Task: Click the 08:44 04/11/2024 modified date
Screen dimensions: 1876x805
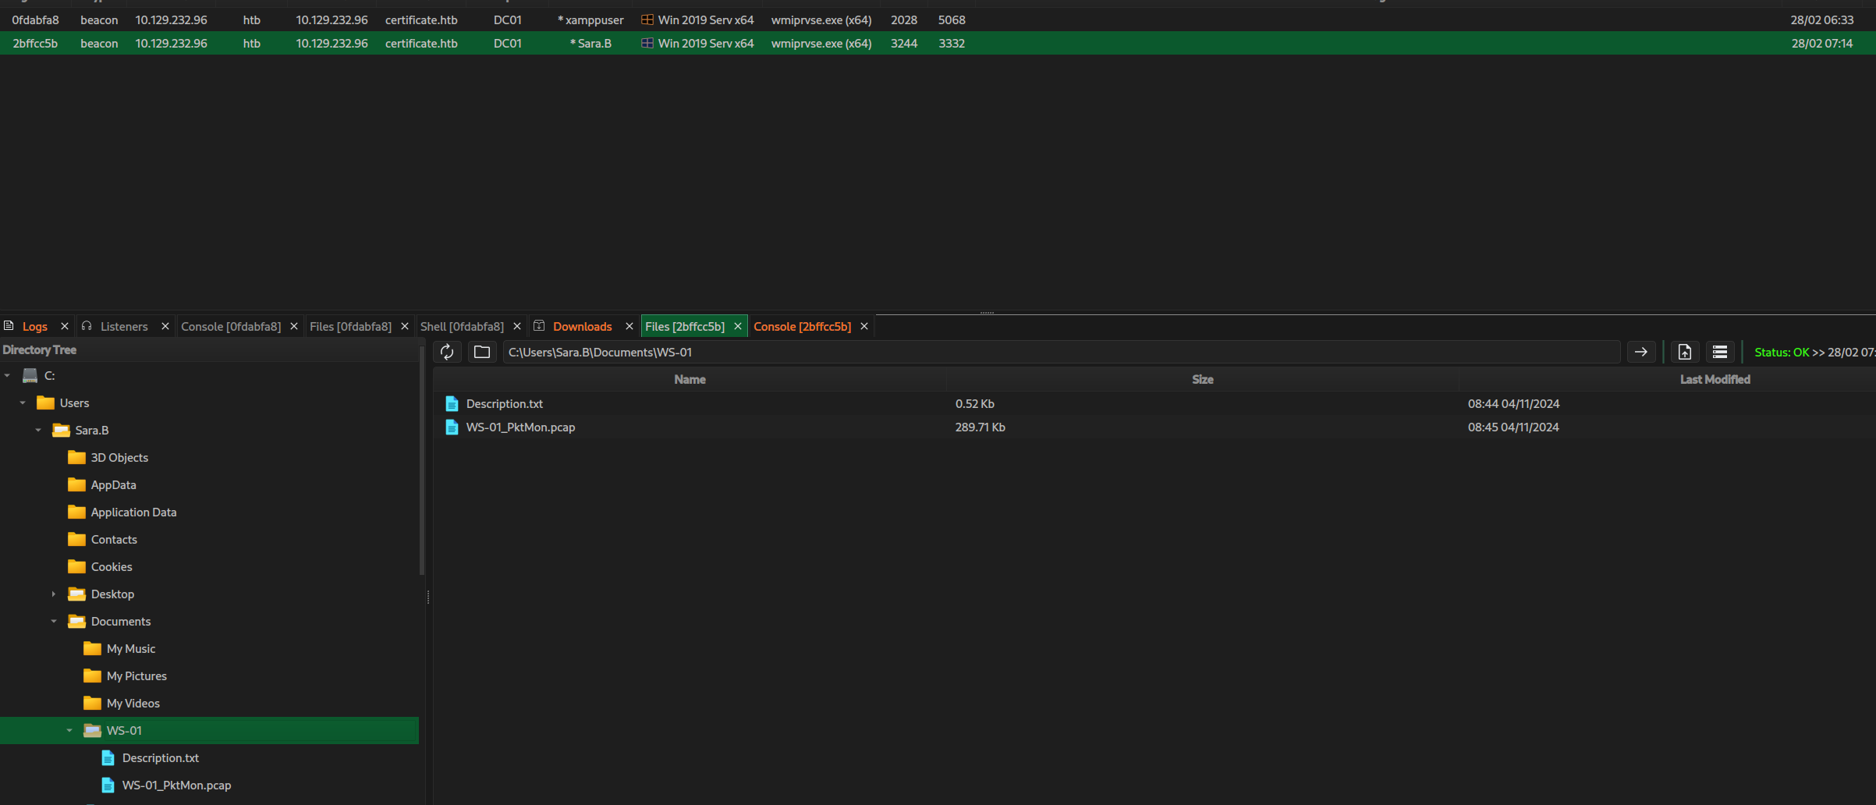Action: 1513,403
